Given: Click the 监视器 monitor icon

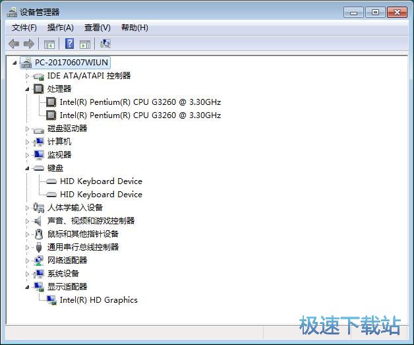Looking at the screenshot, I should 38,155.
